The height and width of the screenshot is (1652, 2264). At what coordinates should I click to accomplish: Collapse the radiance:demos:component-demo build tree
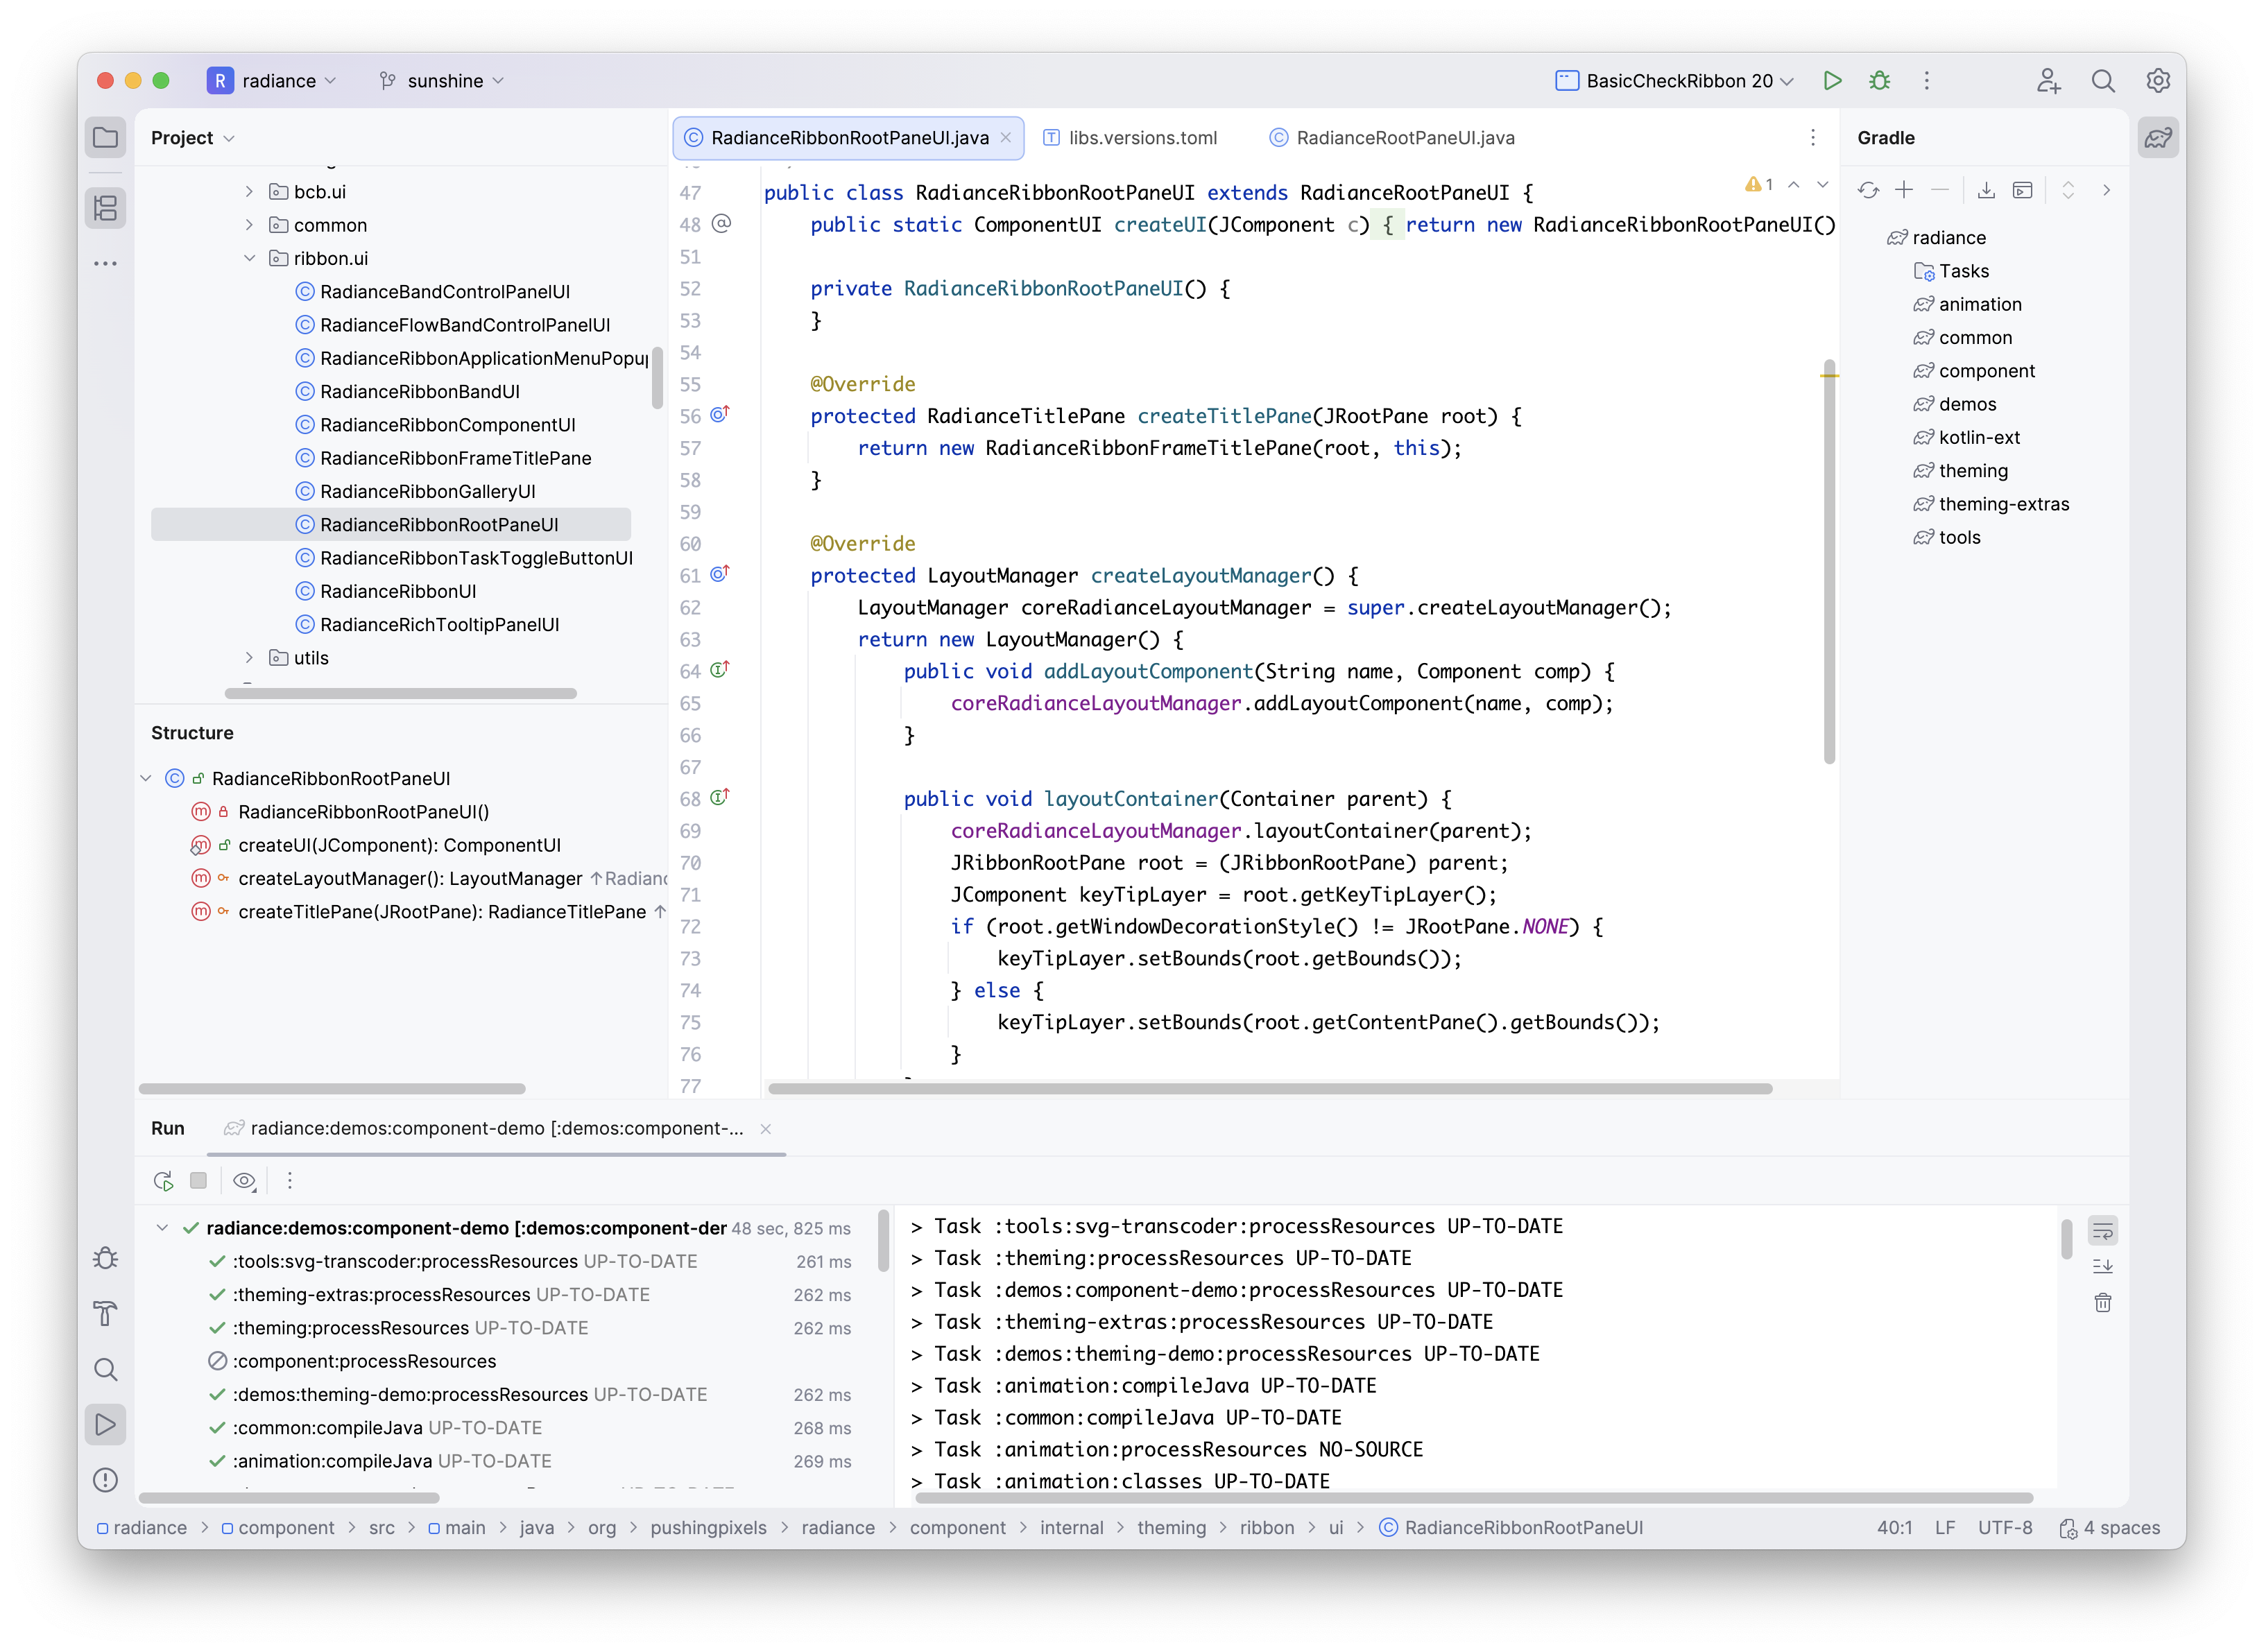[161, 1228]
